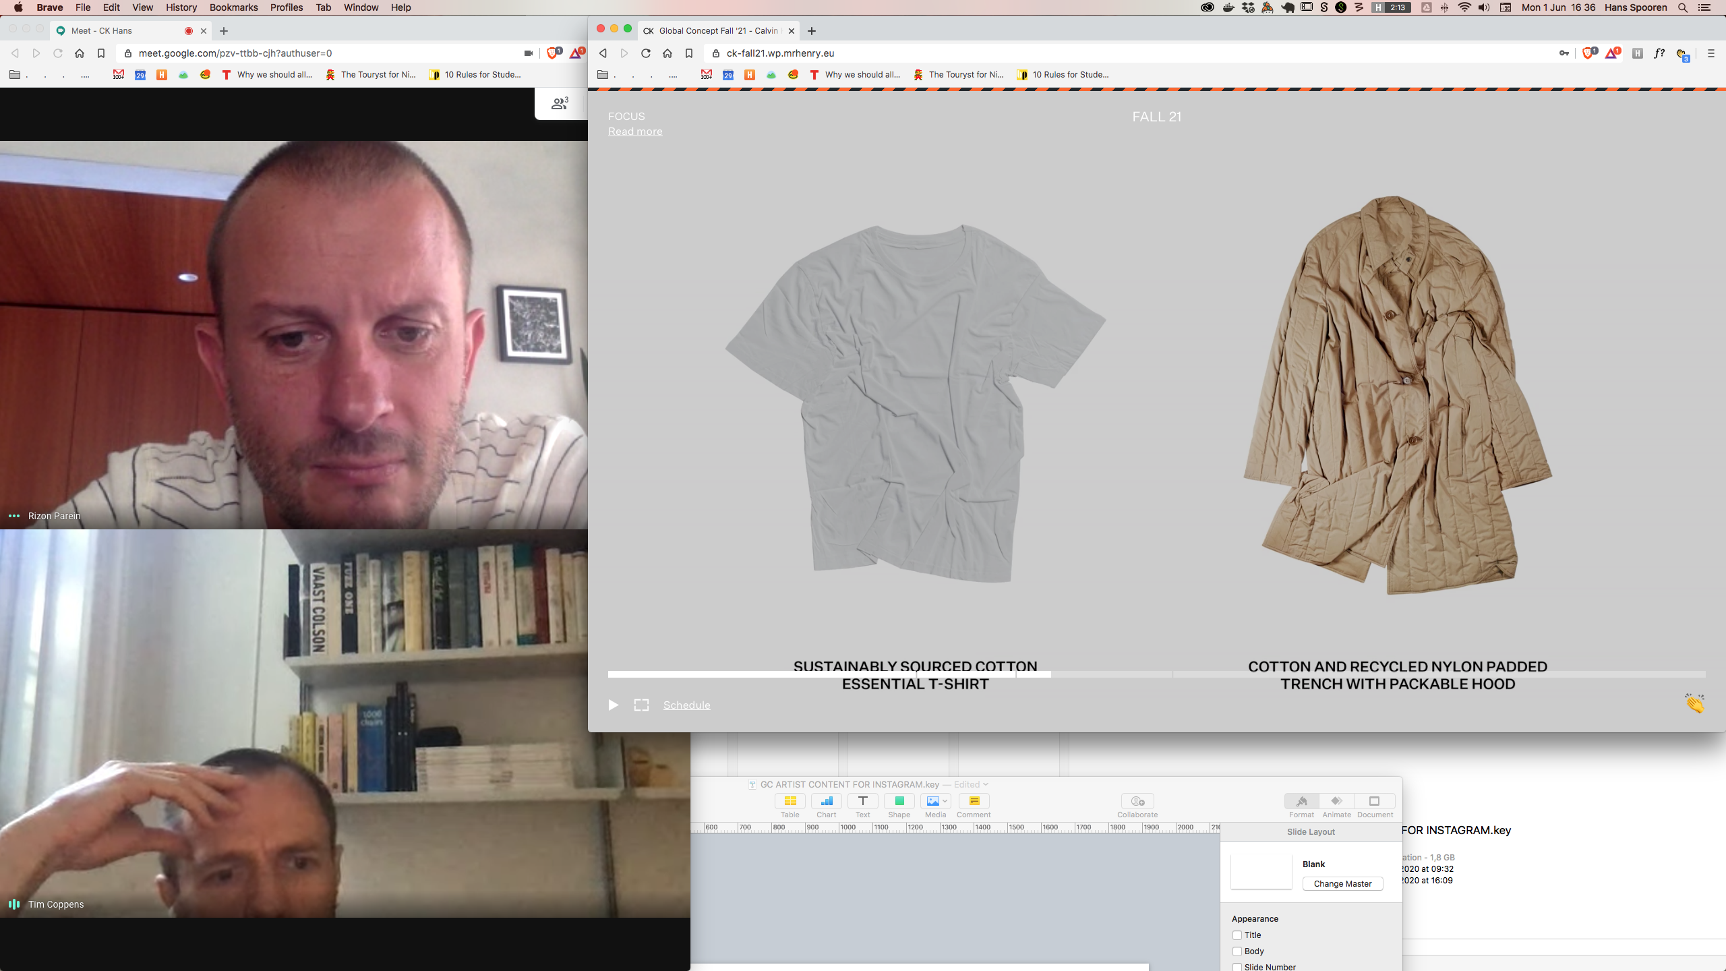The width and height of the screenshot is (1726, 971).
Task: Add a Shape in Keynote
Action: click(899, 801)
